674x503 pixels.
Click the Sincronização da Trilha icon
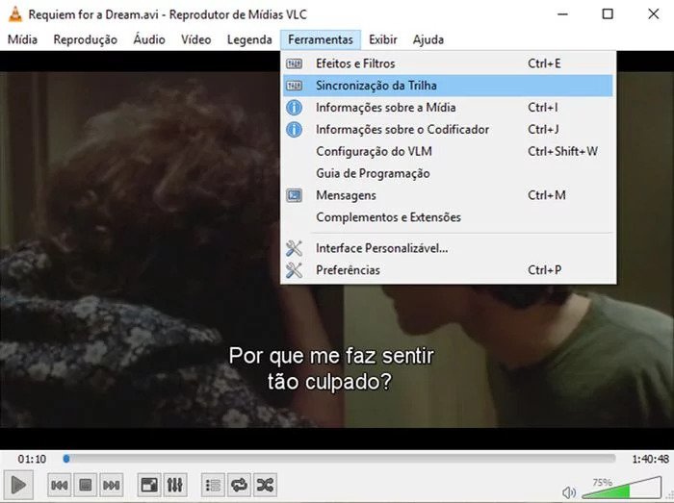[294, 86]
